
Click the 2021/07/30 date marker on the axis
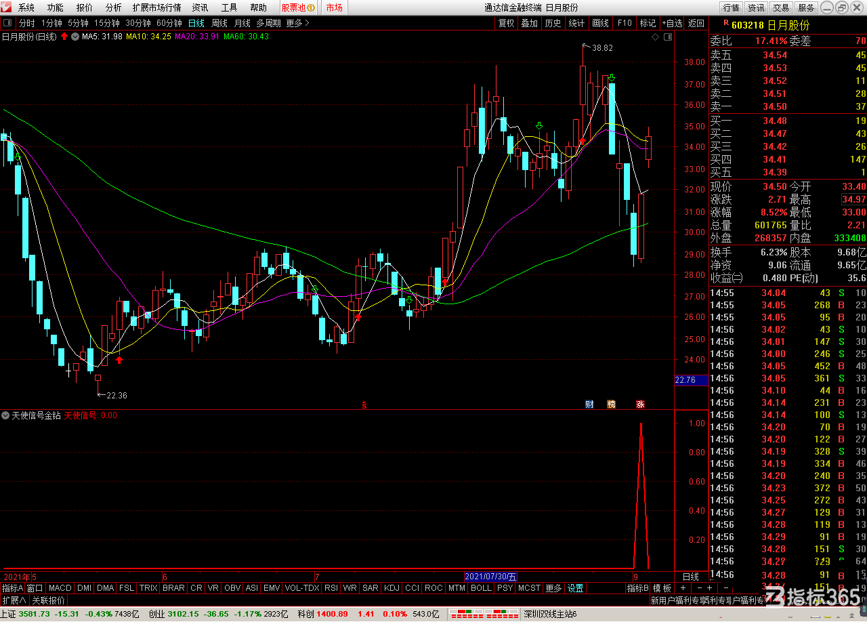point(491,577)
